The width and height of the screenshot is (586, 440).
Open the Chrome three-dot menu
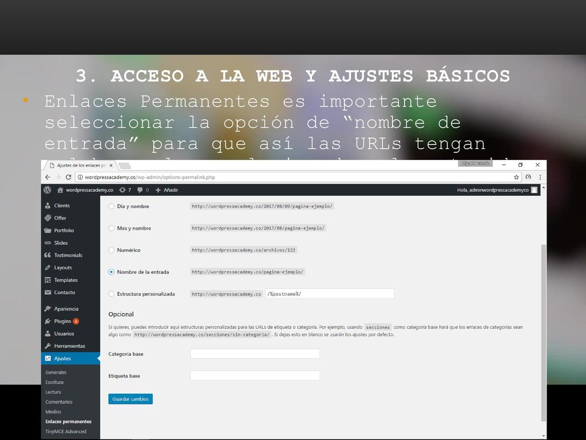click(540, 177)
